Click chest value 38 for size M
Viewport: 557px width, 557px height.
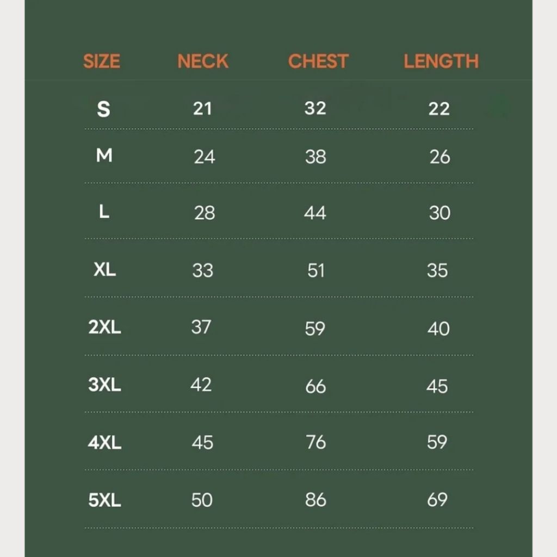[315, 157]
